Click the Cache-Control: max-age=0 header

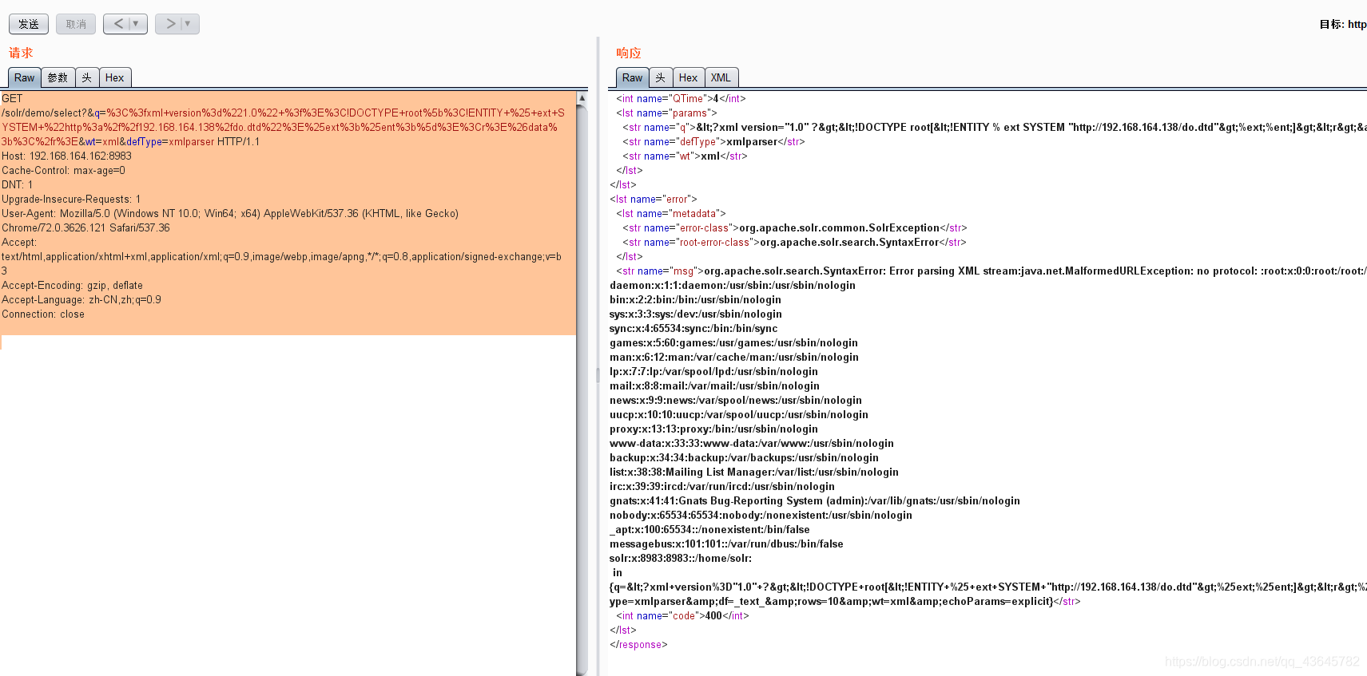63,170
